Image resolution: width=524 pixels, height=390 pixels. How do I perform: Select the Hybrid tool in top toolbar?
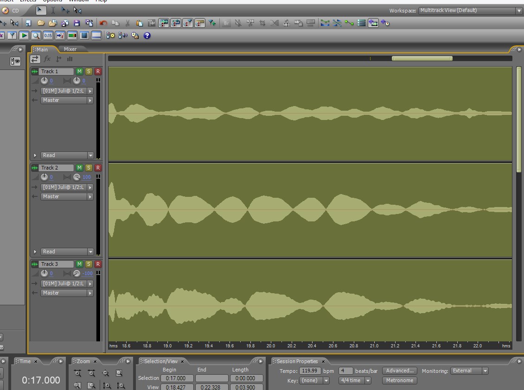[x=40, y=10]
